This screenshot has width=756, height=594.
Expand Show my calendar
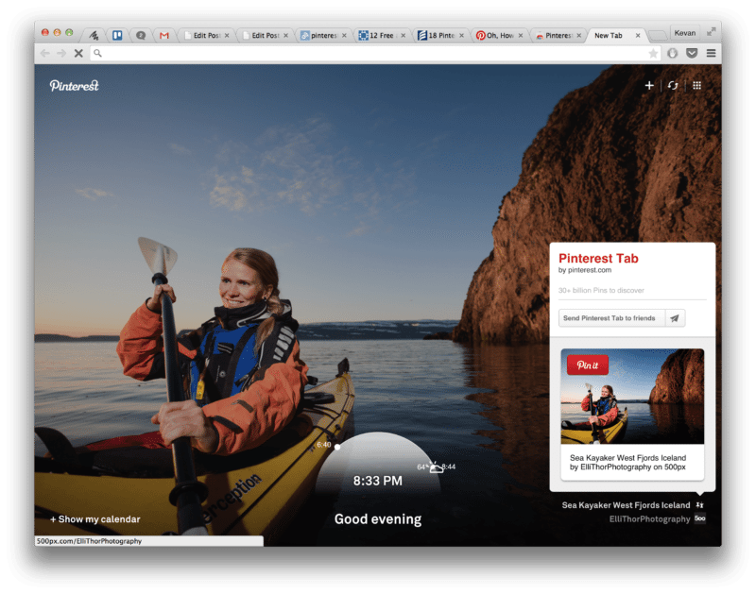click(x=94, y=519)
